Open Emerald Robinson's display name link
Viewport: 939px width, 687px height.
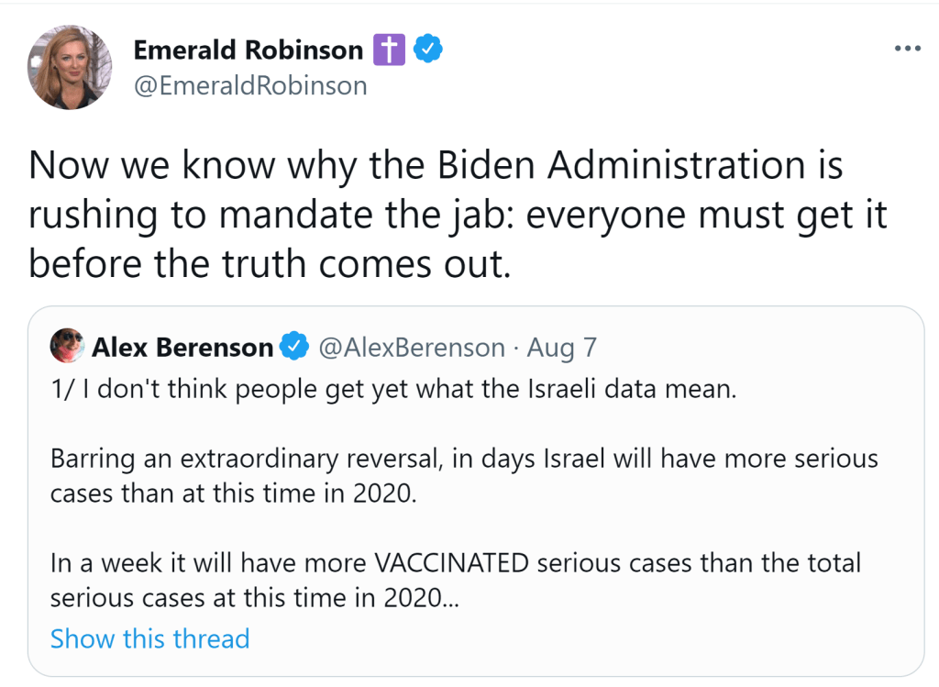point(249,50)
